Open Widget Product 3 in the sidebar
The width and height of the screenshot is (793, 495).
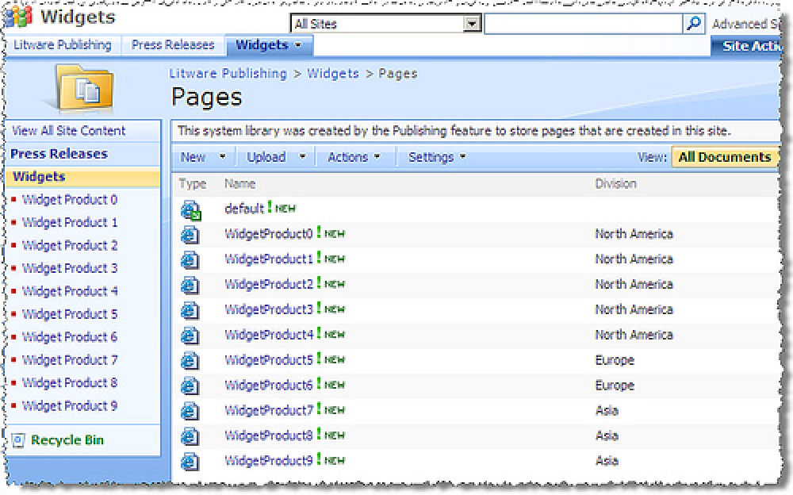coord(69,268)
